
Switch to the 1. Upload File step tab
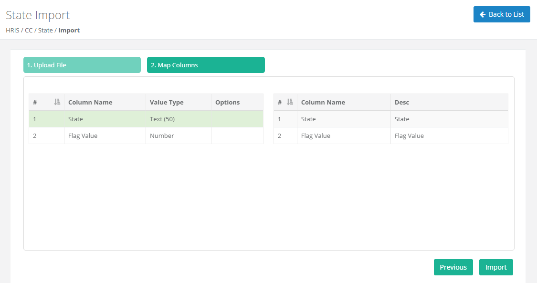coord(82,65)
